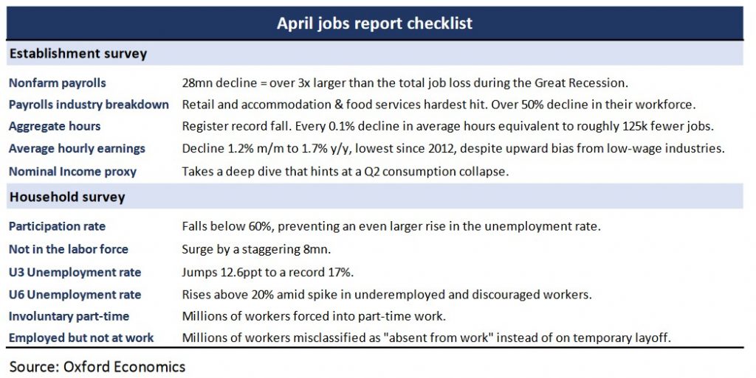The image size is (756, 378).
Task: Select the Q2 consumption collapse description
Action: coord(346,171)
